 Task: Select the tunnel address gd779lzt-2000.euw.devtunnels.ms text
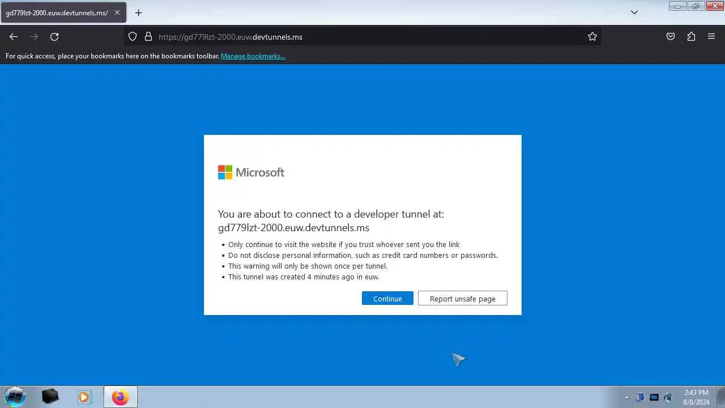pos(293,228)
